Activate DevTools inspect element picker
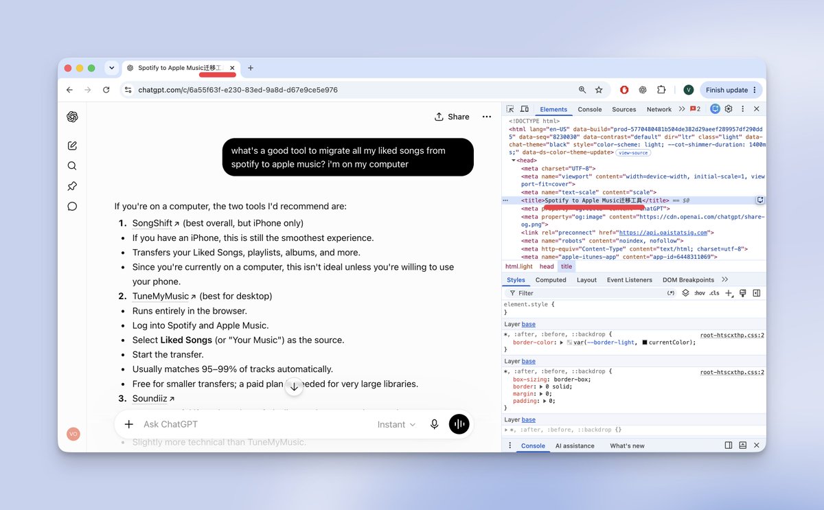This screenshot has width=824, height=510. click(x=510, y=109)
